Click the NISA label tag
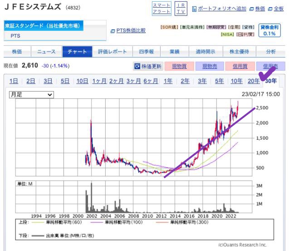 [227, 34]
